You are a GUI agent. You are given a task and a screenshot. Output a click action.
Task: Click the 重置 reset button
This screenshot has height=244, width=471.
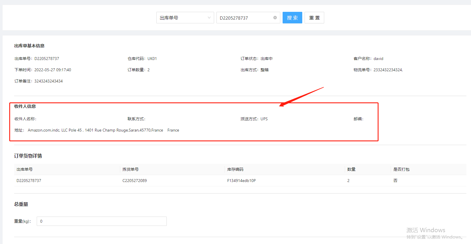[314, 18]
